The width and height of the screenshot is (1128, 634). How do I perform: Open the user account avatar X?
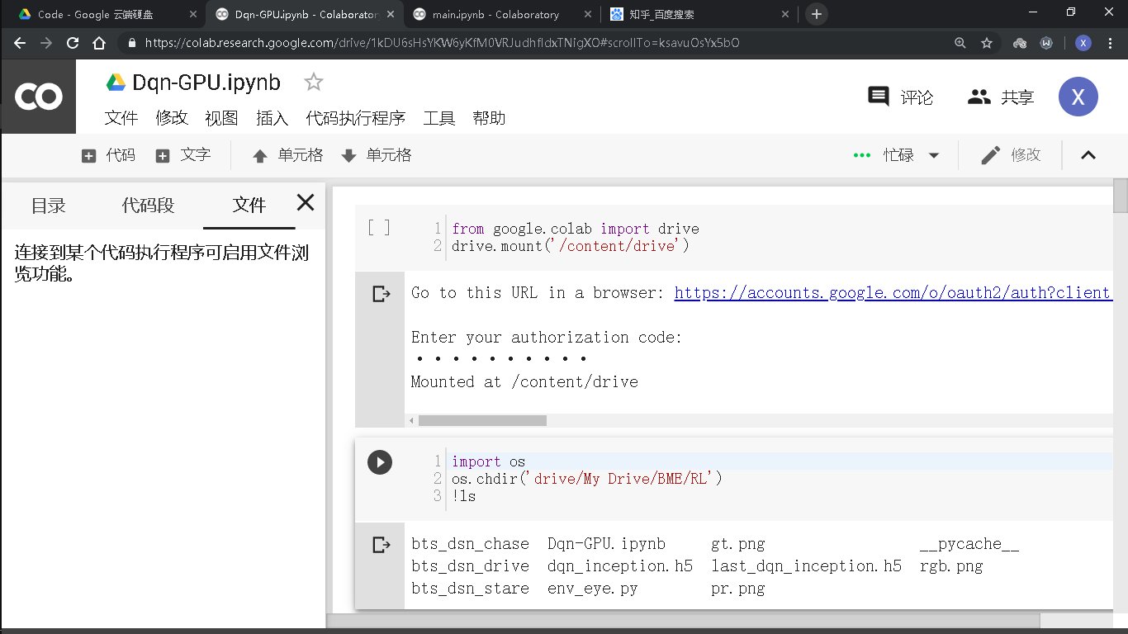[1078, 97]
